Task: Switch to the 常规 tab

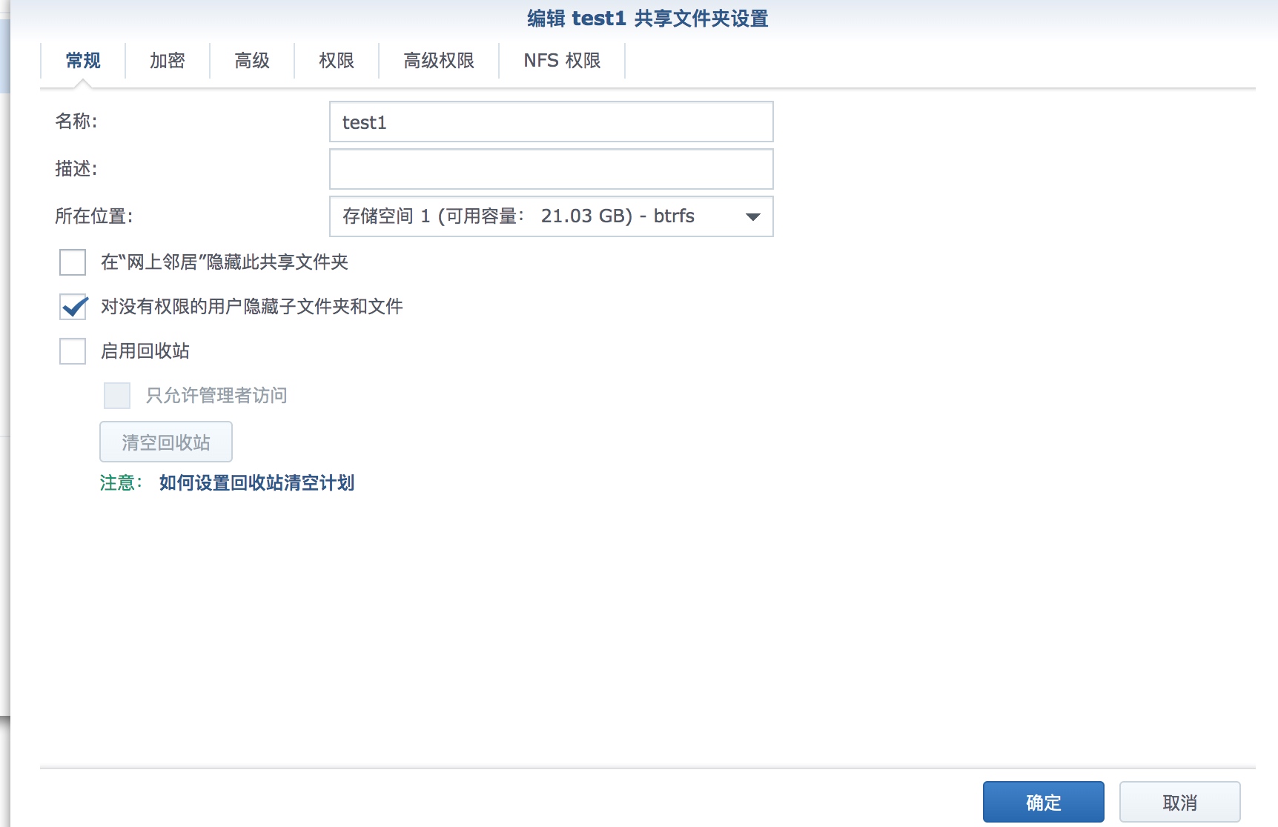Action: pos(83,61)
